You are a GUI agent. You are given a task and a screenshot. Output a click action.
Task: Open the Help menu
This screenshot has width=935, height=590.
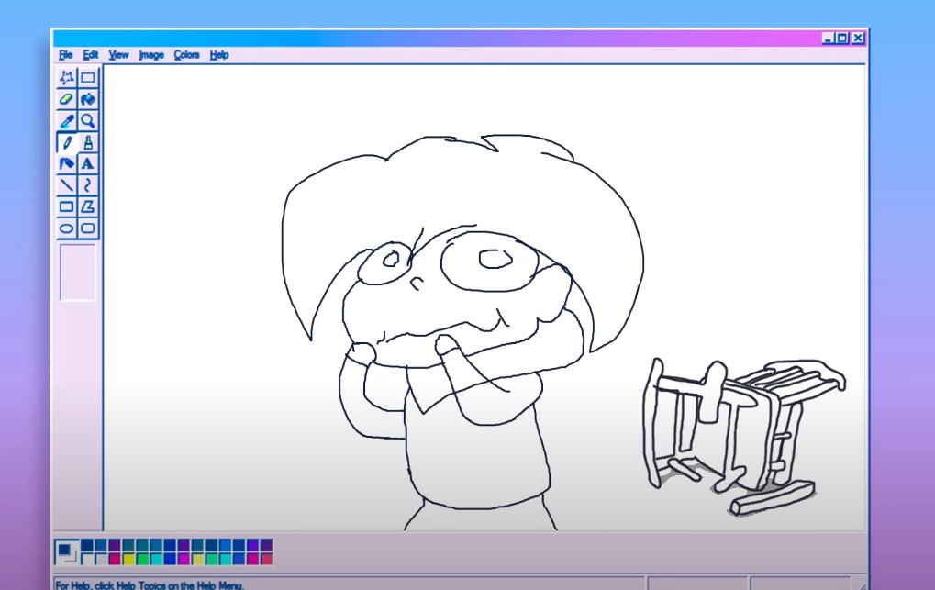(x=219, y=55)
